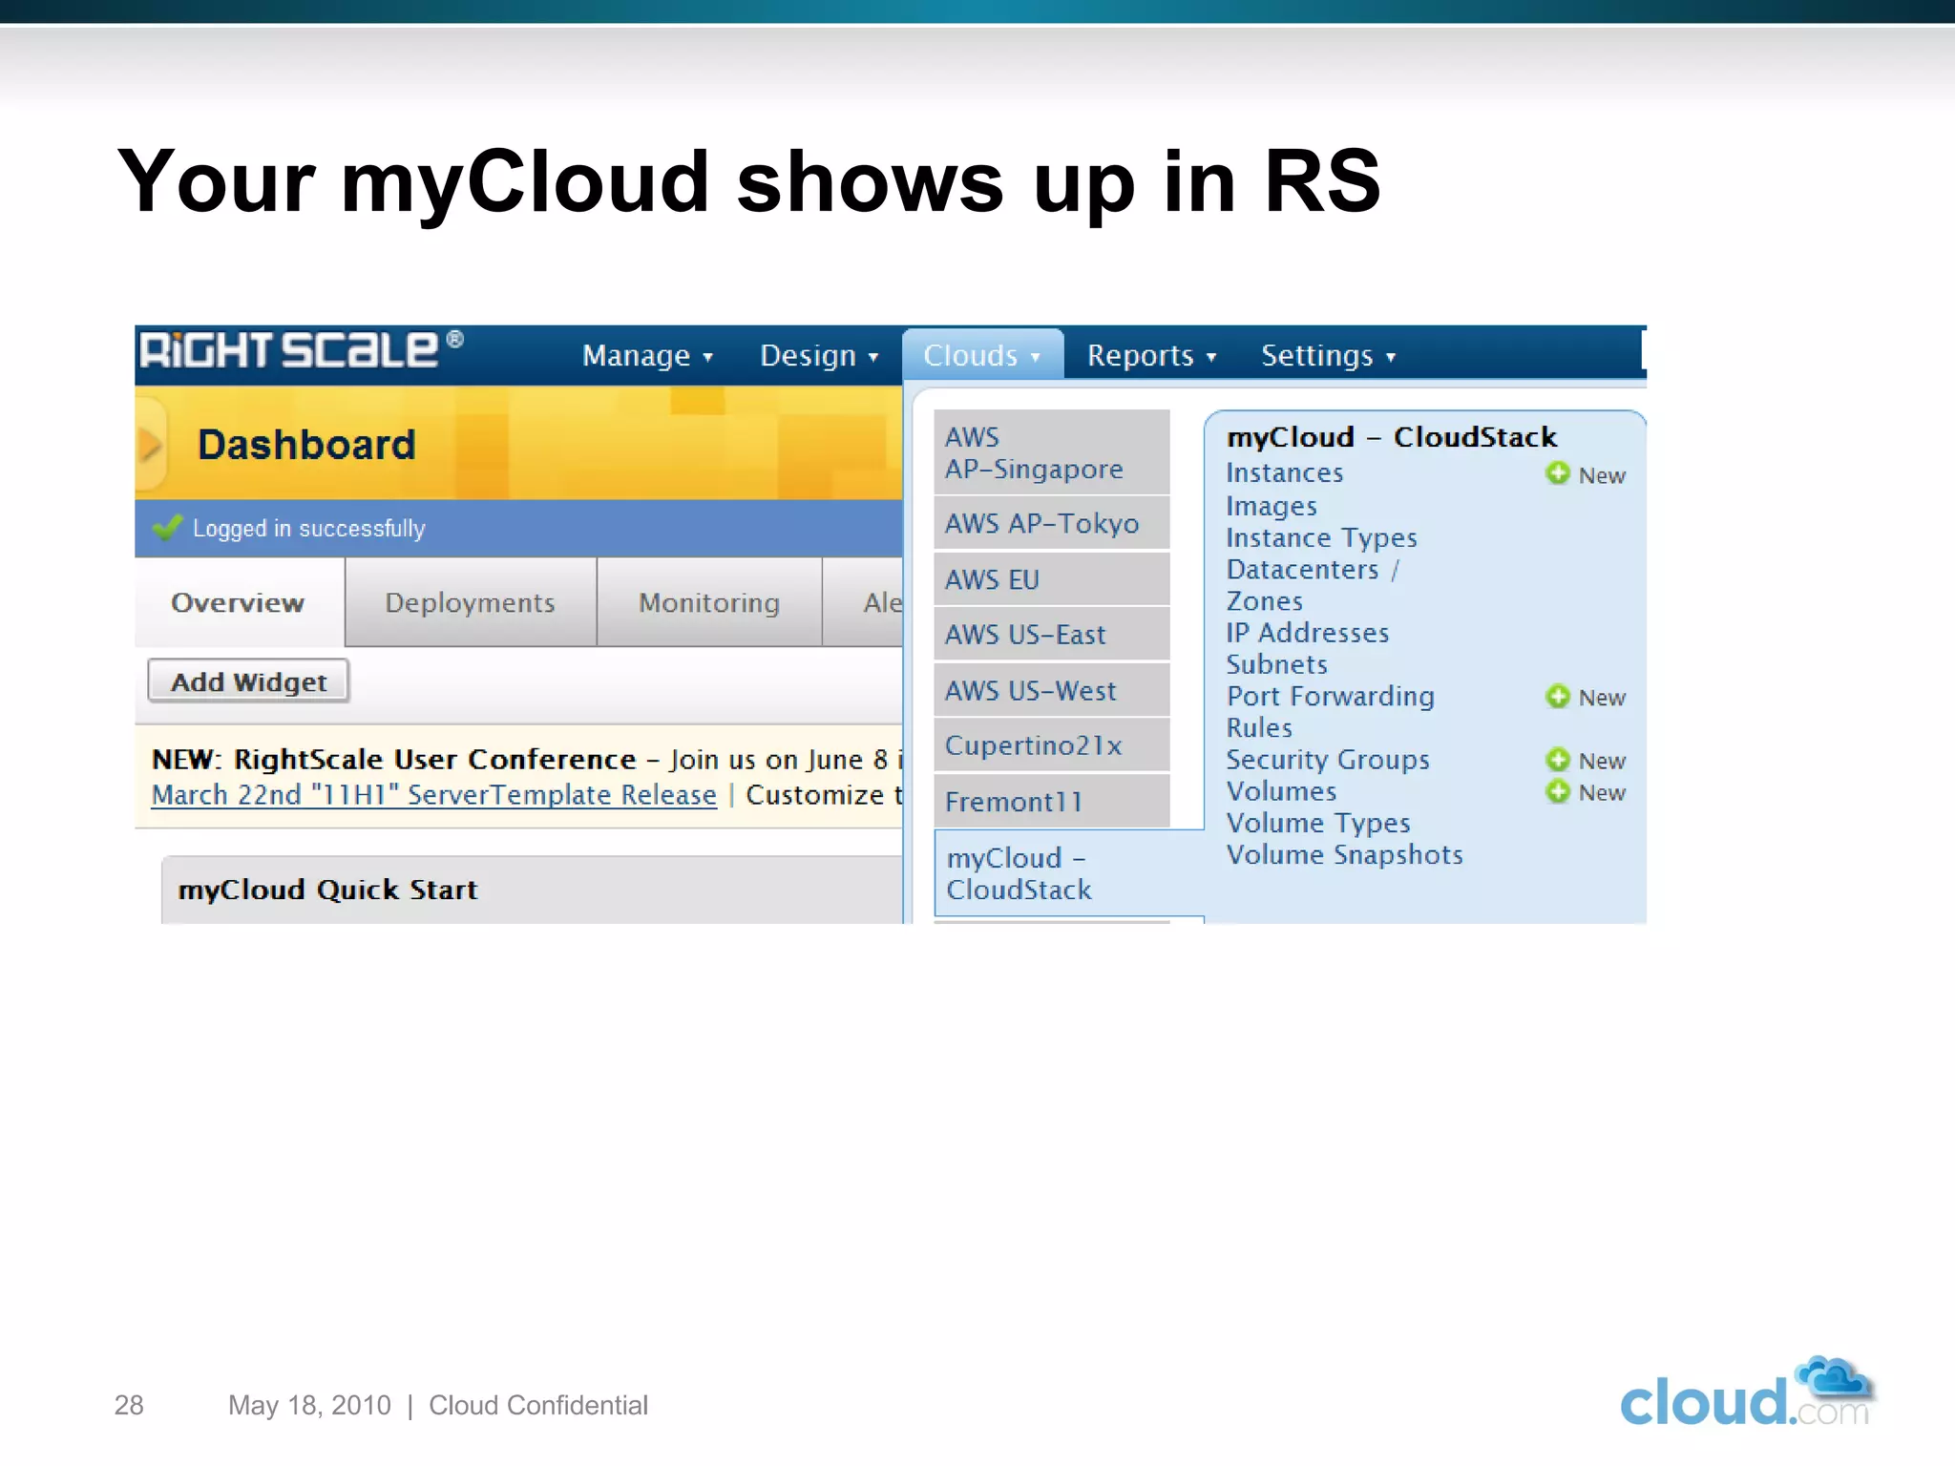Open the Settings dropdown menu
Screen dimensions: 1955x1466
[1329, 355]
